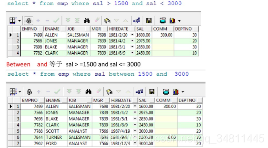Select the SCOTT name cell

[x=56, y=131]
